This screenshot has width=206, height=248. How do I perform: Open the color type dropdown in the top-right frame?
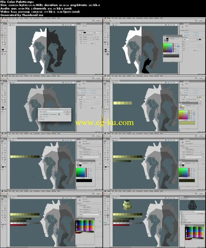pyautogui.click(x=174, y=38)
